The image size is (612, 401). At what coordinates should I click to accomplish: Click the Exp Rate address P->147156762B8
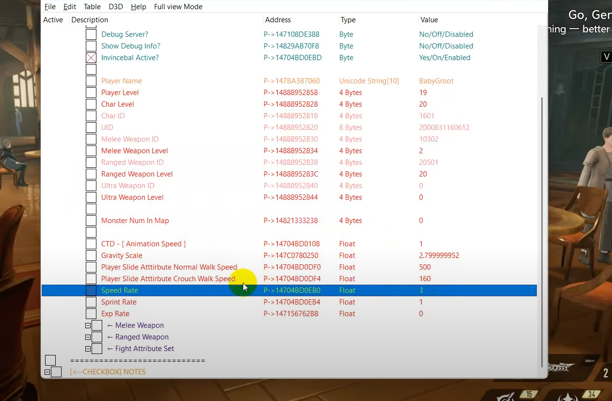[x=291, y=314]
